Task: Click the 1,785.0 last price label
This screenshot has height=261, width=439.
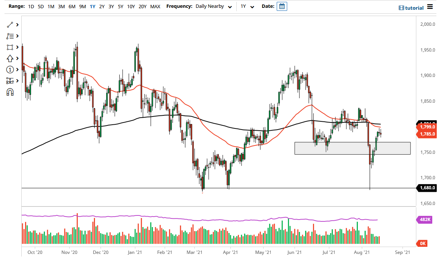Action: (x=427, y=134)
